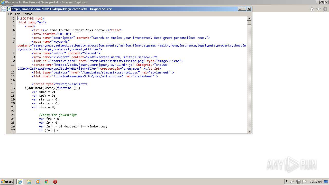Click the var mess = 0 line

point(43,107)
